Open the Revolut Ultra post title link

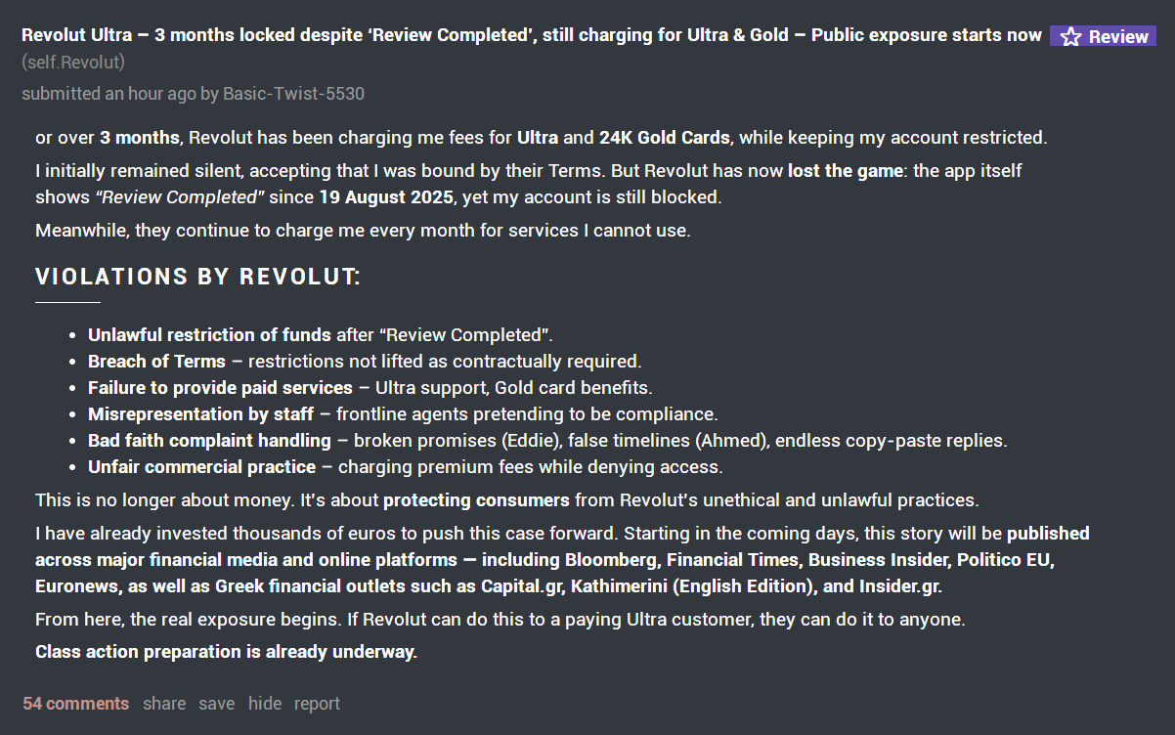pos(531,35)
